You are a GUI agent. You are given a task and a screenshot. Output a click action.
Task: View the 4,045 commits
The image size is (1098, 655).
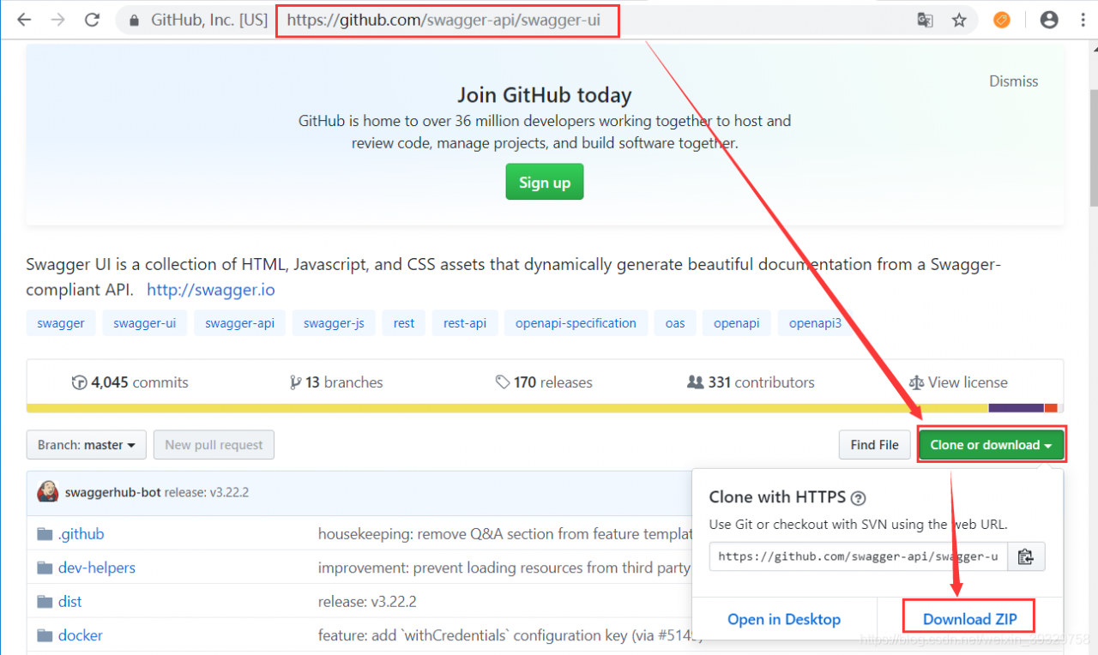click(130, 382)
